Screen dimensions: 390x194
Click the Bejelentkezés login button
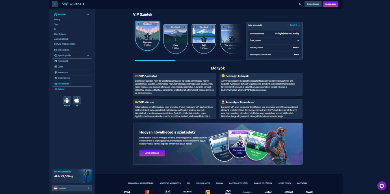313,4
